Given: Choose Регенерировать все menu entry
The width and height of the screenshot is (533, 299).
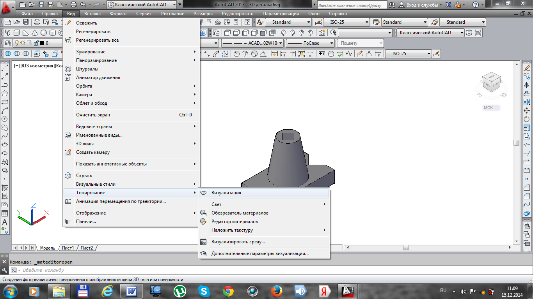Looking at the screenshot, I should (131, 40).
